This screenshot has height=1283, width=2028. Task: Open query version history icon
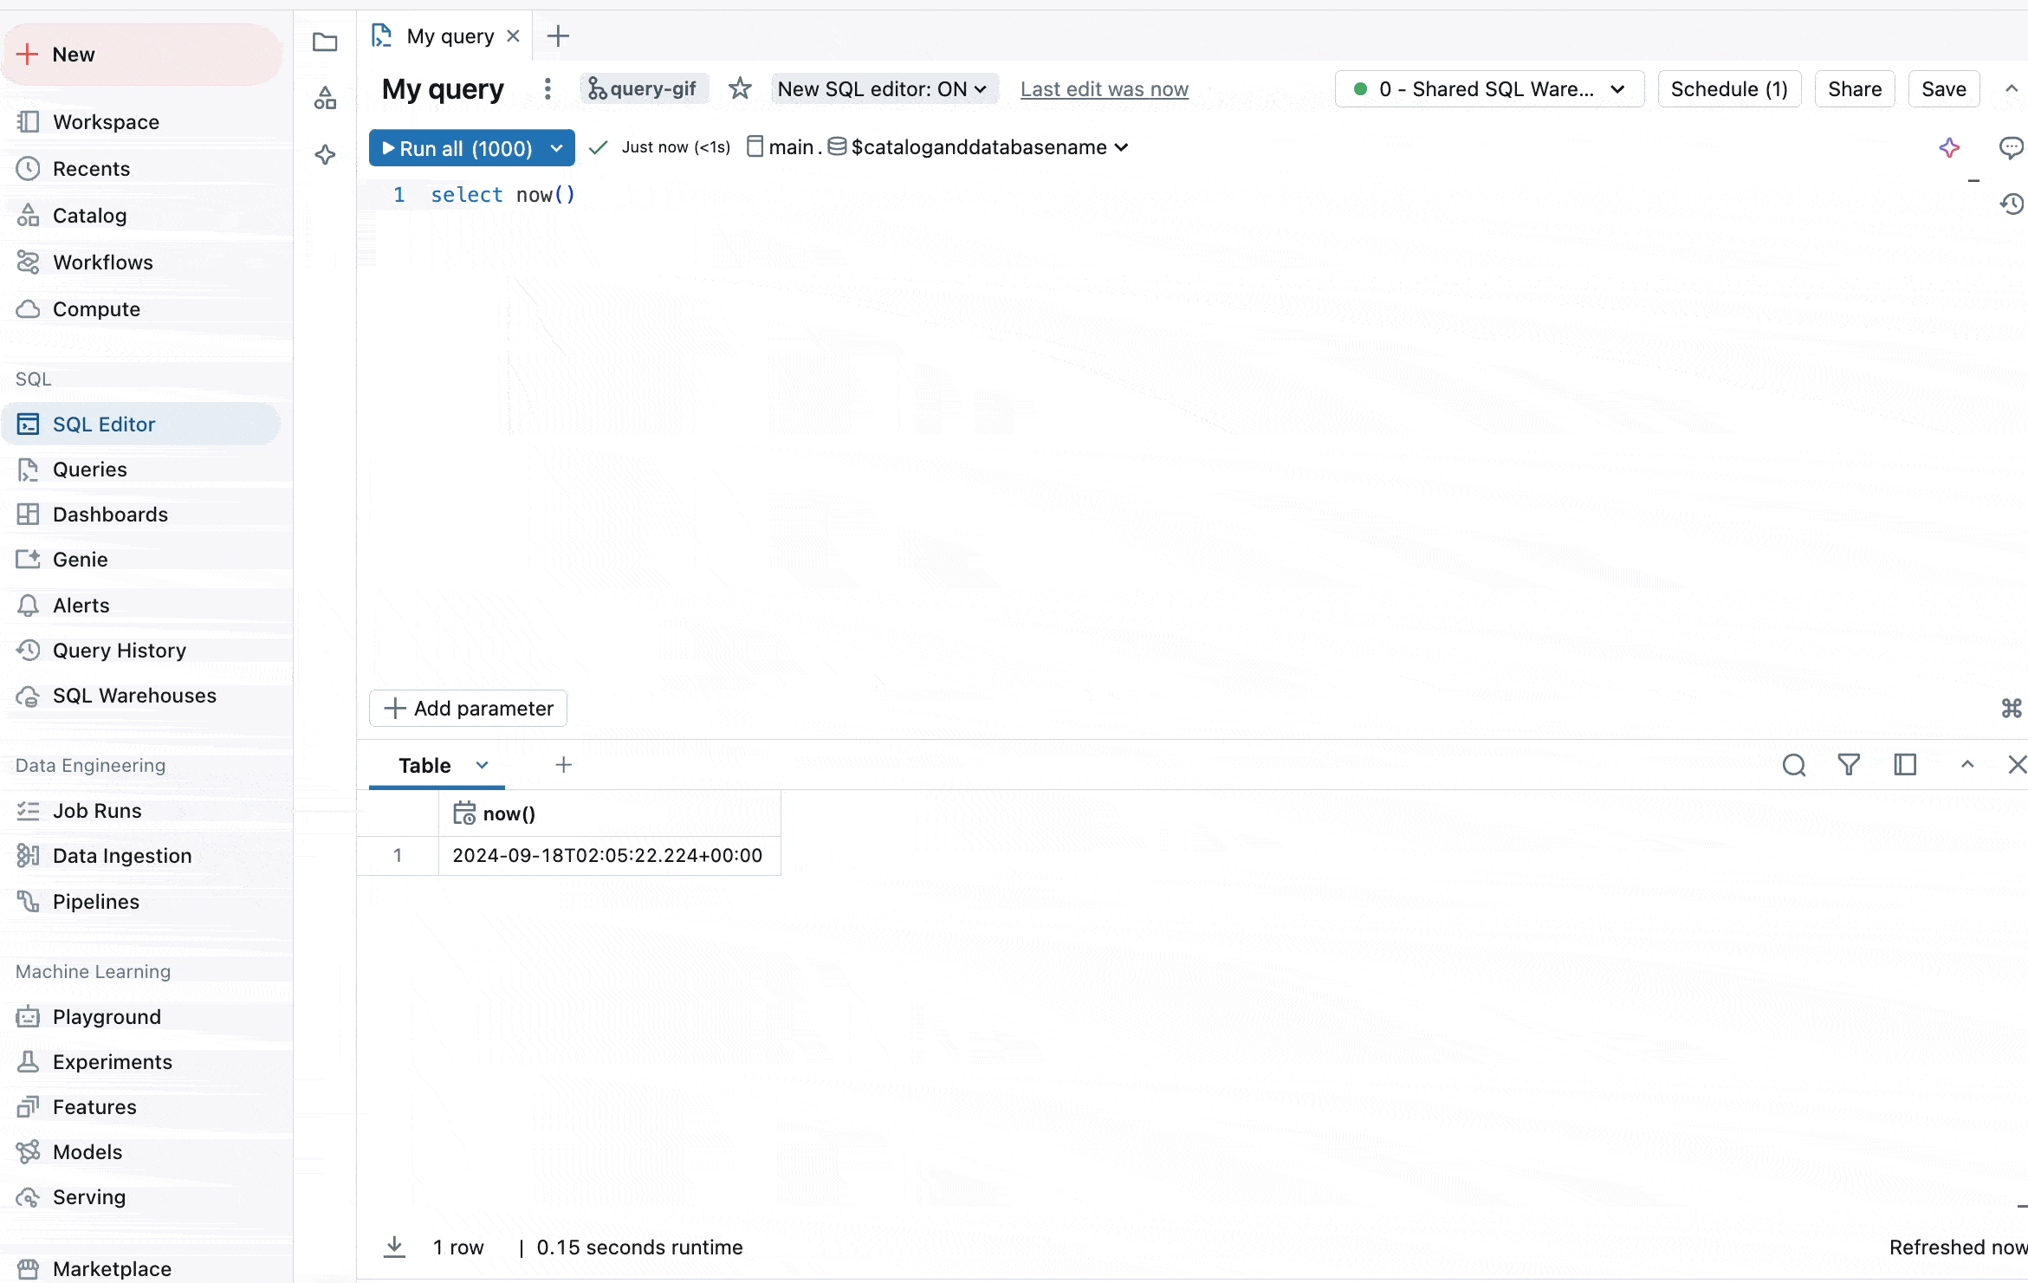pos(2012,204)
